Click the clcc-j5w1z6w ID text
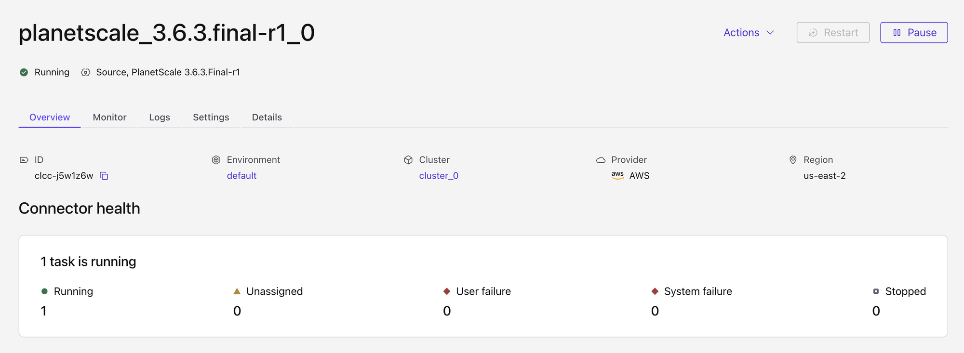The image size is (964, 353). point(64,176)
